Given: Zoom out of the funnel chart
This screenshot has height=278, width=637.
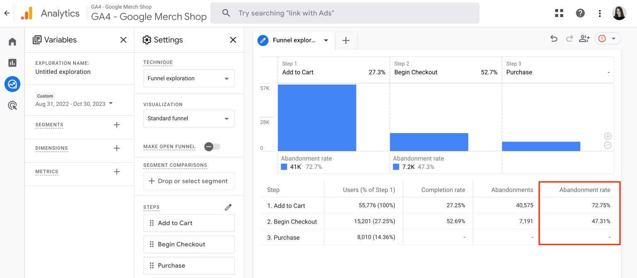Looking at the screenshot, I should 607,145.
